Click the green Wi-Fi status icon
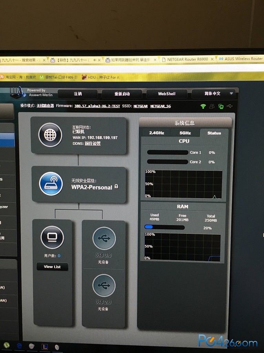This screenshot has width=264, height=353. tap(203, 106)
